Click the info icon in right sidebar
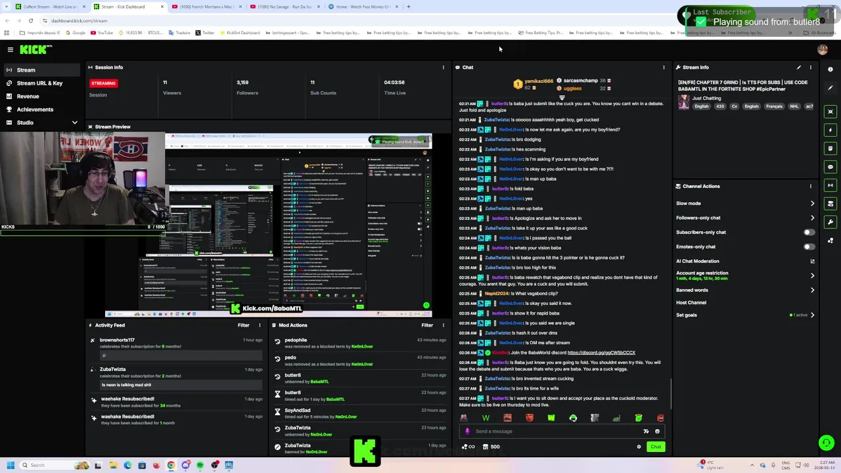Image resolution: width=841 pixels, height=473 pixels. pyautogui.click(x=830, y=69)
